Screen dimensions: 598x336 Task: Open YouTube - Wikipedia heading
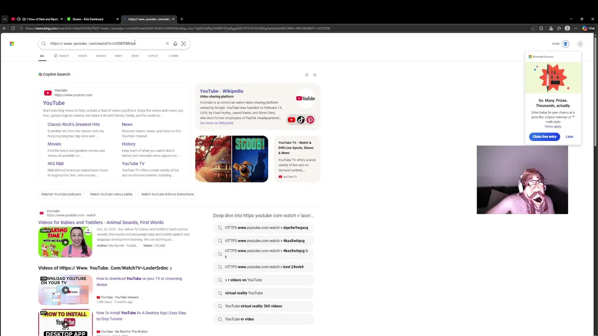[x=221, y=91]
